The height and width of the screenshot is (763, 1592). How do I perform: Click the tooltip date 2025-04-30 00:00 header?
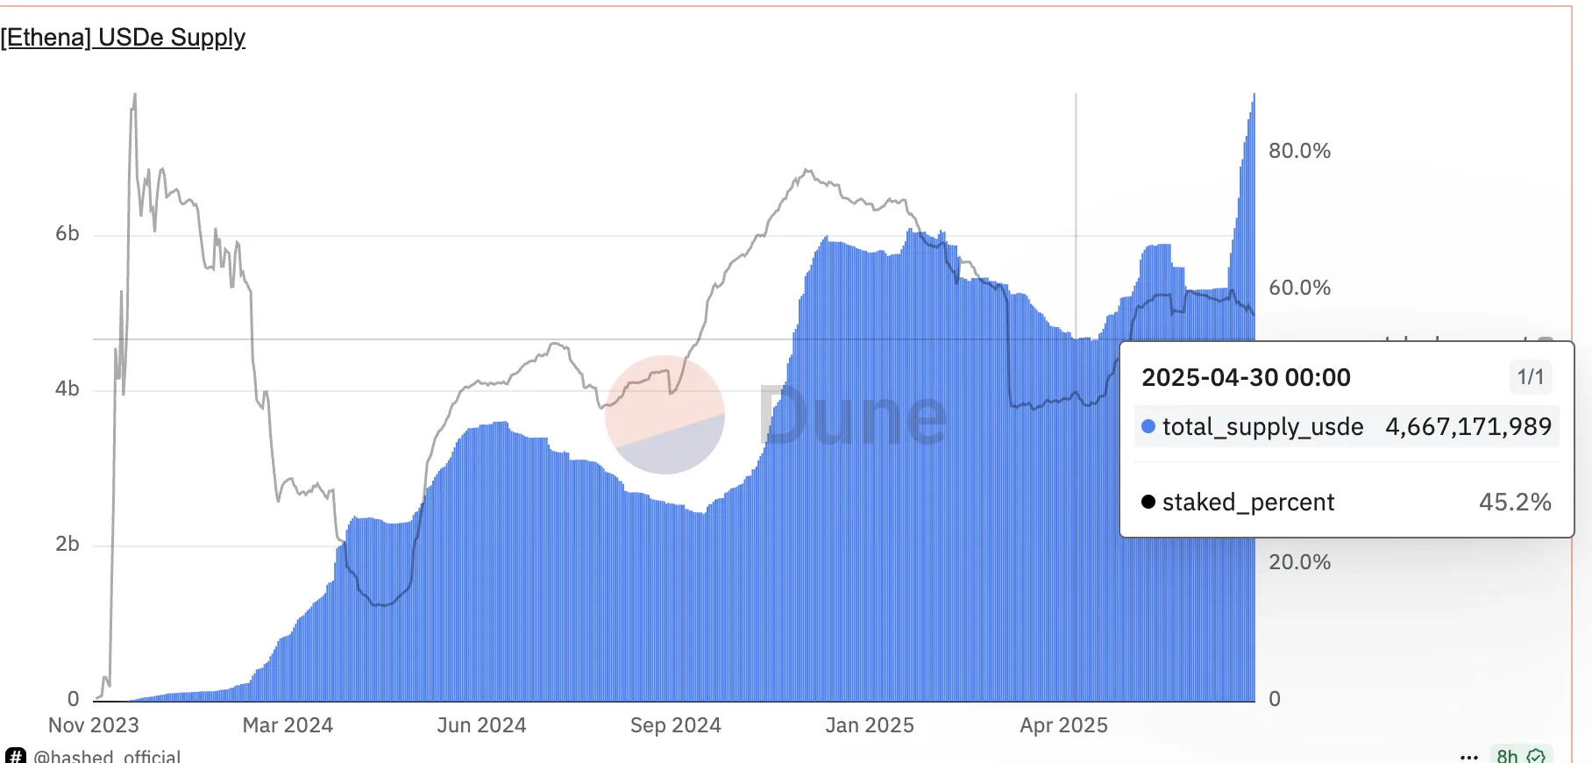[1246, 378]
